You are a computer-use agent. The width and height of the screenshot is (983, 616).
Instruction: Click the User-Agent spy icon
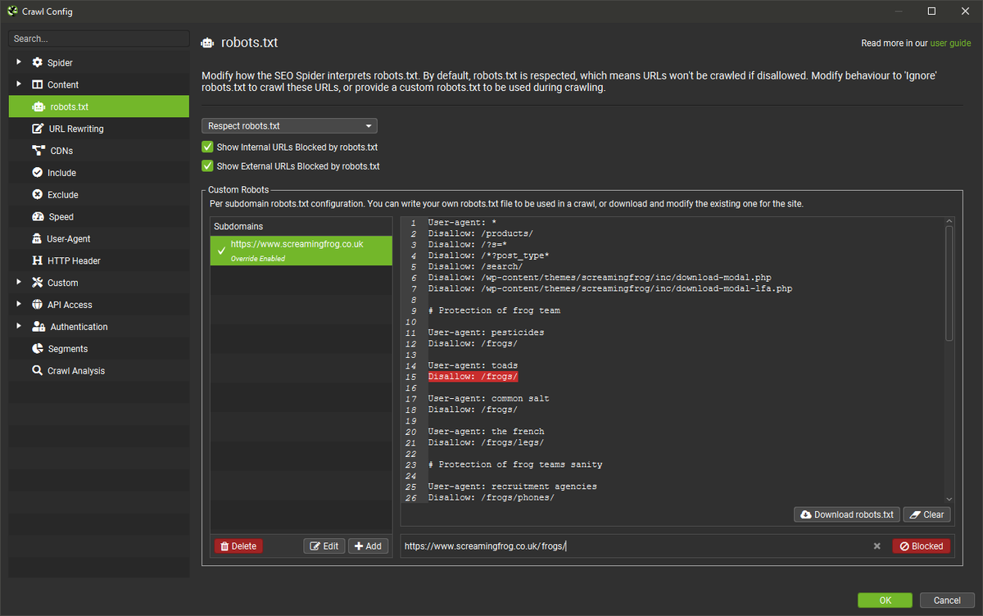[x=37, y=239]
